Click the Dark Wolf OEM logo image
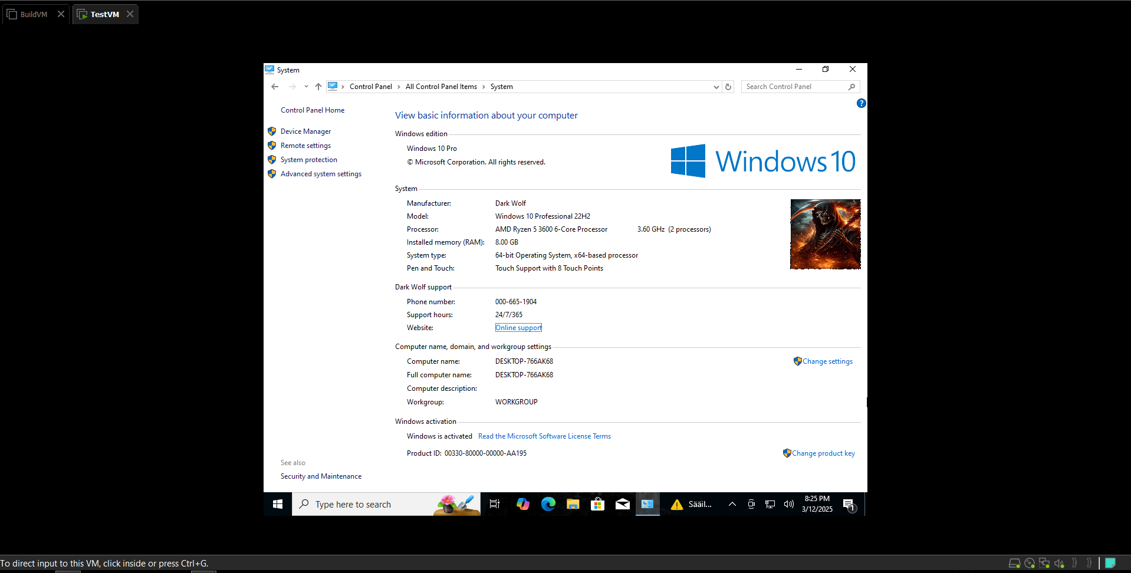Image resolution: width=1131 pixels, height=573 pixels. (x=826, y=234)
